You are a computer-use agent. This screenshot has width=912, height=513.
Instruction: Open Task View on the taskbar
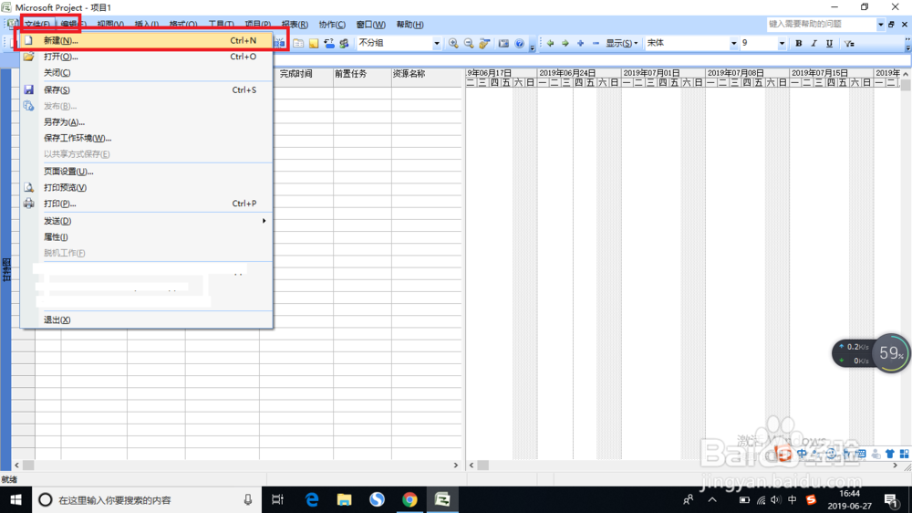(x=277, y=499)
